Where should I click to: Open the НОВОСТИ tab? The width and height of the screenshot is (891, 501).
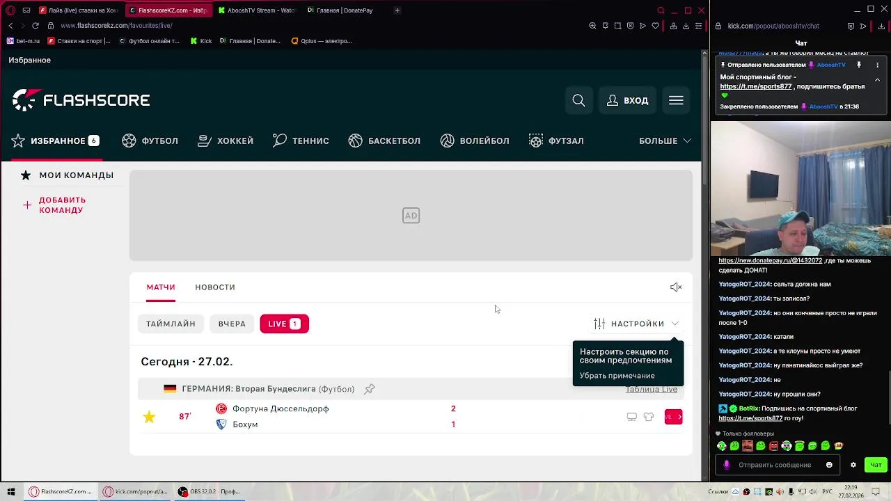[215, 287]
